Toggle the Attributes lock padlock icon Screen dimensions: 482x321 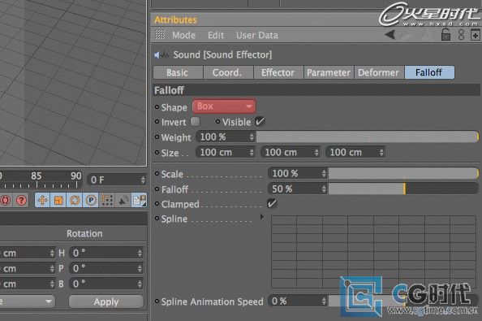click(445, 34)
